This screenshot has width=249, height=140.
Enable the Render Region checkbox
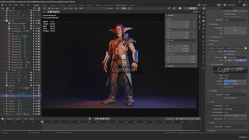[225, 14]
